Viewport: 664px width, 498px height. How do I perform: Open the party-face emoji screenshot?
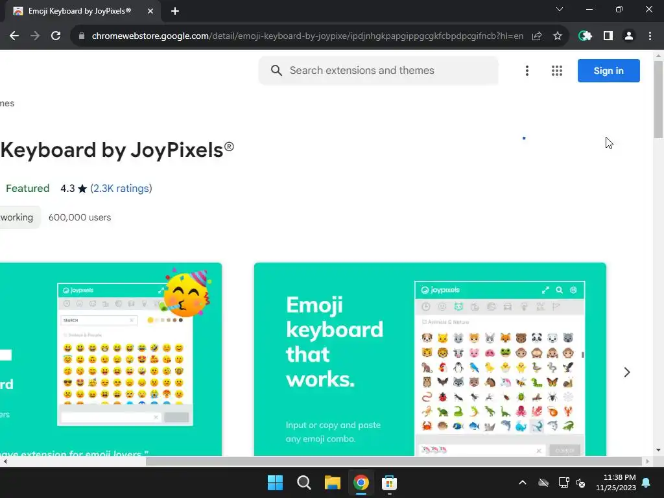110,359
